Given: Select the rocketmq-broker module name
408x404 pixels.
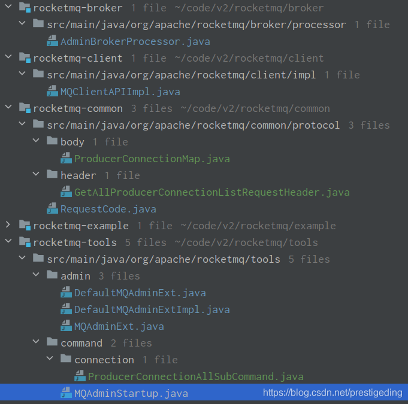Looking at the screenshot, I should tap(77, 8).
